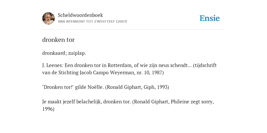Click the 'Van Apenkont tot Zweefteef' subtitle
Screen dimensions: 267x133
pyautogui.click(x=87, y=22)
